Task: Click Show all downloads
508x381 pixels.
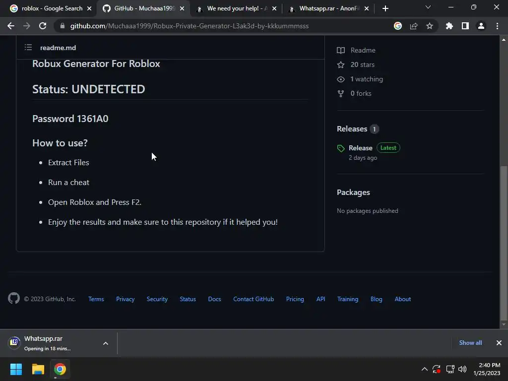Action: click(470, 343)
